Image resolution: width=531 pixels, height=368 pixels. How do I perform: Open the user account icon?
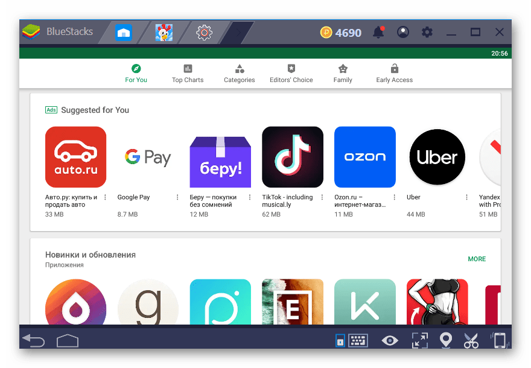click(x=402, y=32)
